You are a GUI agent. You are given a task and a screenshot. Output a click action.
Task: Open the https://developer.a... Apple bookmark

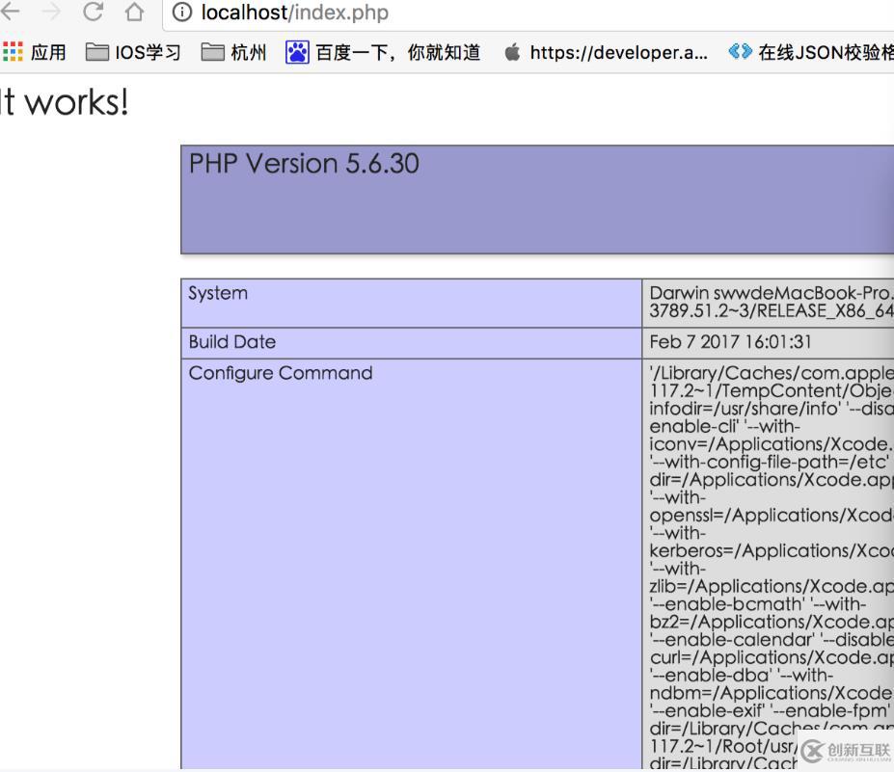pos(606,52)
